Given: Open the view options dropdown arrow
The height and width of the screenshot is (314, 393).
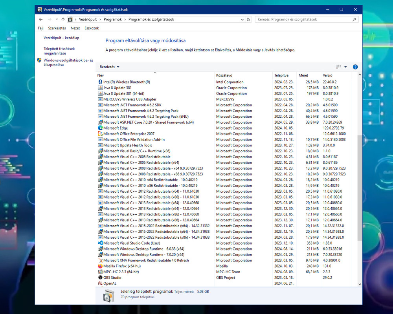Looking at the screenshot, I should tap(345, 67).
